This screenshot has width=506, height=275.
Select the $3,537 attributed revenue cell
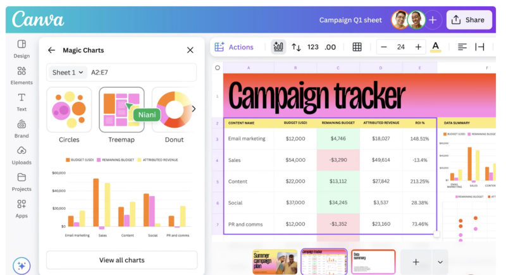coord(381,202)
